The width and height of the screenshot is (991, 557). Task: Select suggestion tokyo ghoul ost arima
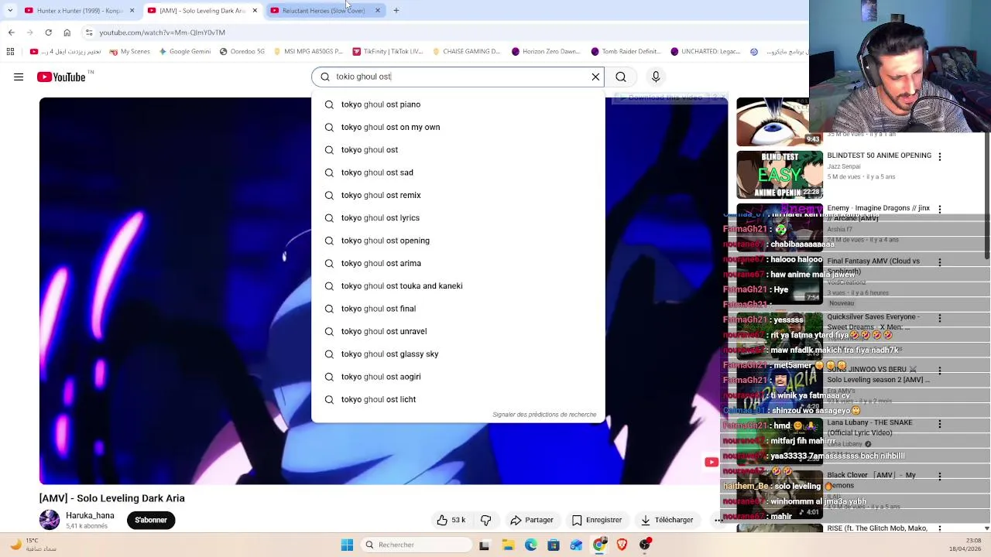click(458, 263)
